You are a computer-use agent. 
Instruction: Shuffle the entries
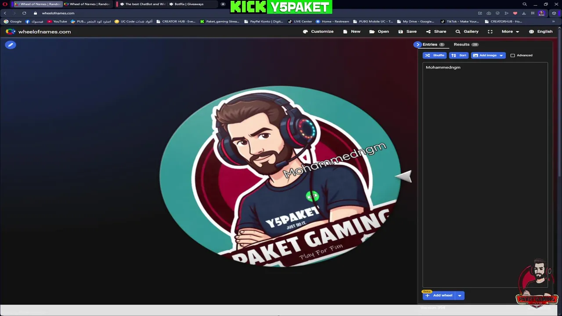pos(434,55)
